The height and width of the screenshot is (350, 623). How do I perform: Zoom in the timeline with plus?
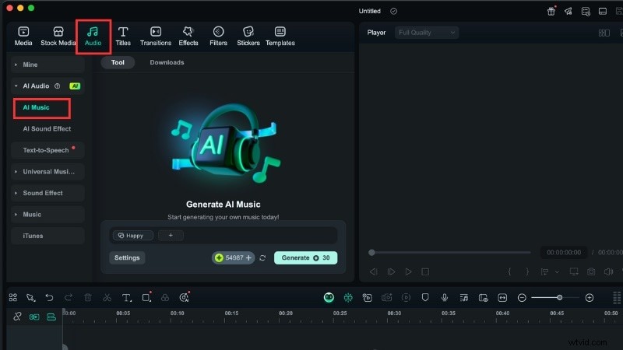point(590,298)
